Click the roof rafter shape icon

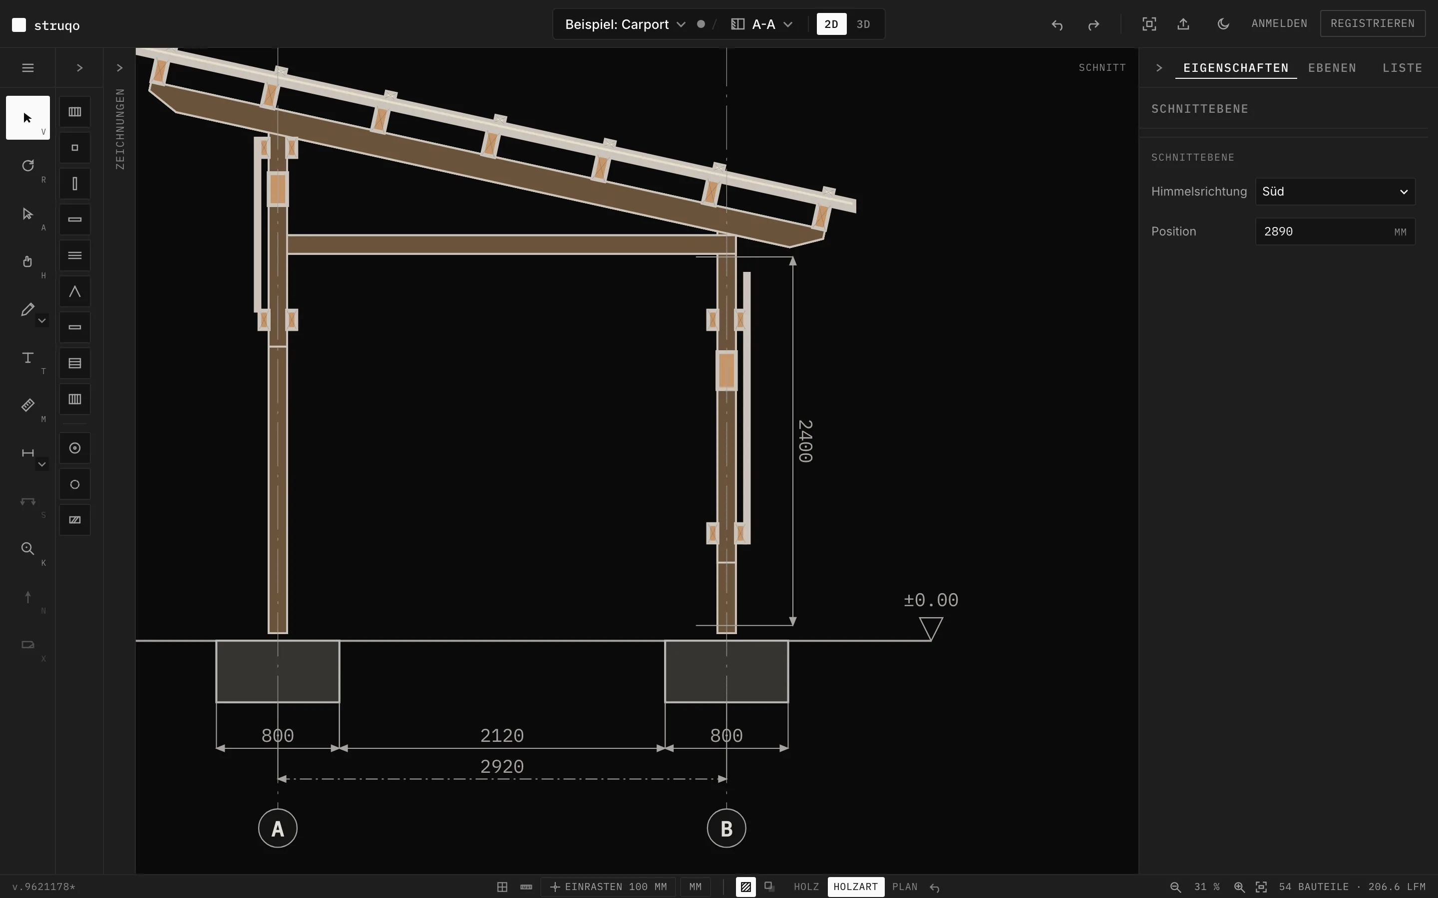(x=75, y=292)
